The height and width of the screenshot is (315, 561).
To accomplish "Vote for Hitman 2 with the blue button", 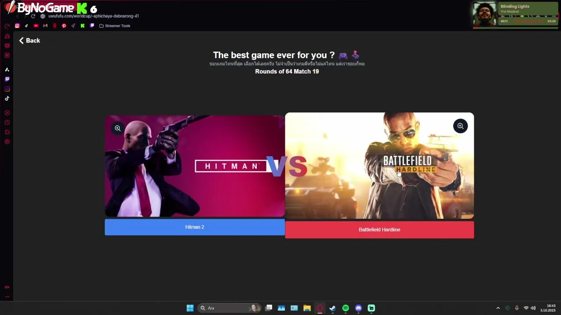I will tap(195, 227).
